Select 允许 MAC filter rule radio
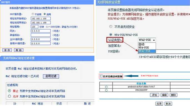Image resolution: width=190 pixels, height=106 pixels. (9, 96)
